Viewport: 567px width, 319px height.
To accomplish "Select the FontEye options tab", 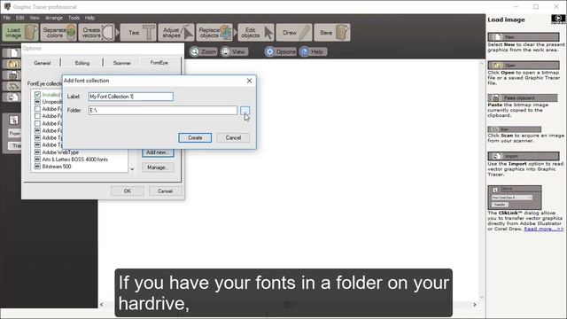I will pyautogui.click(x=159, y=63).
